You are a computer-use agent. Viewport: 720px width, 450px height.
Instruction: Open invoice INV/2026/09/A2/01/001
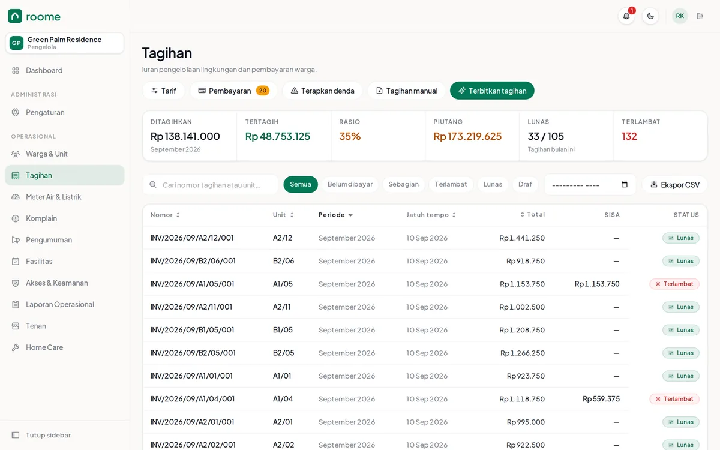[193, 422]
